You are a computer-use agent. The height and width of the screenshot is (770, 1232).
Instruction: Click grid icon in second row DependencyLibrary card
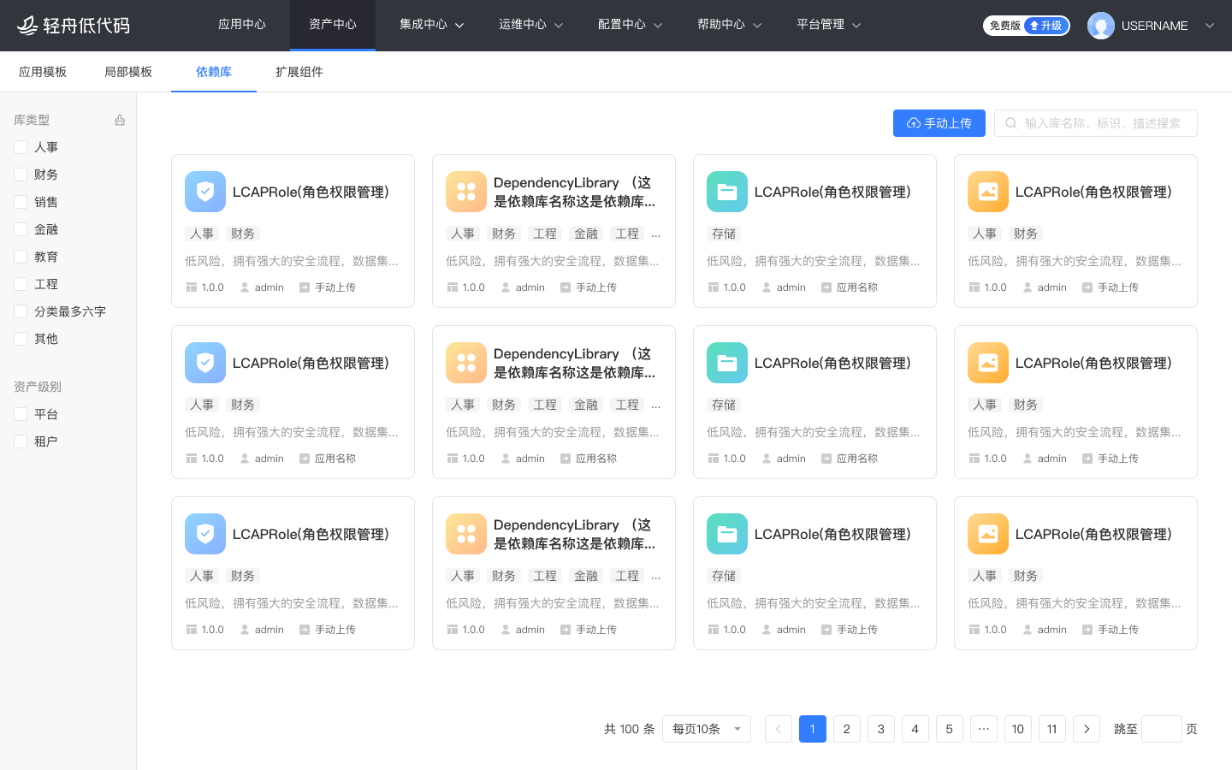tap(466, 363)
